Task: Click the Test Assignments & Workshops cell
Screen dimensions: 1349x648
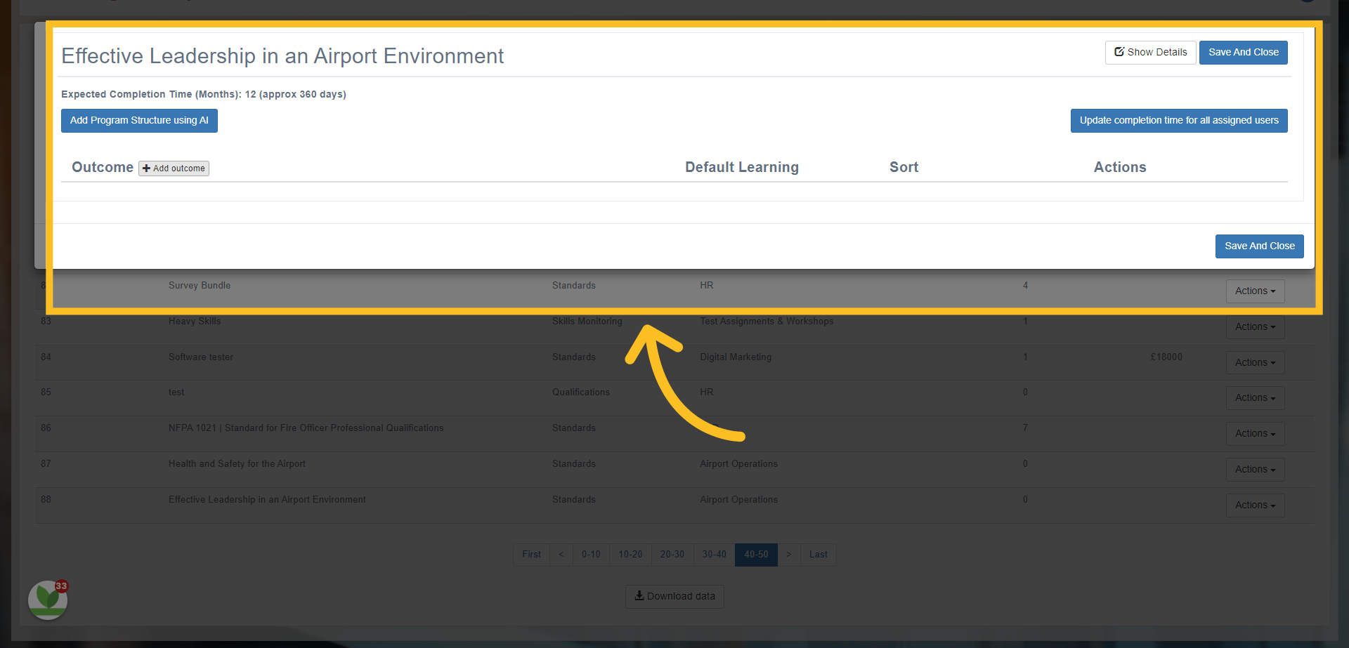Action: point(767,322)
